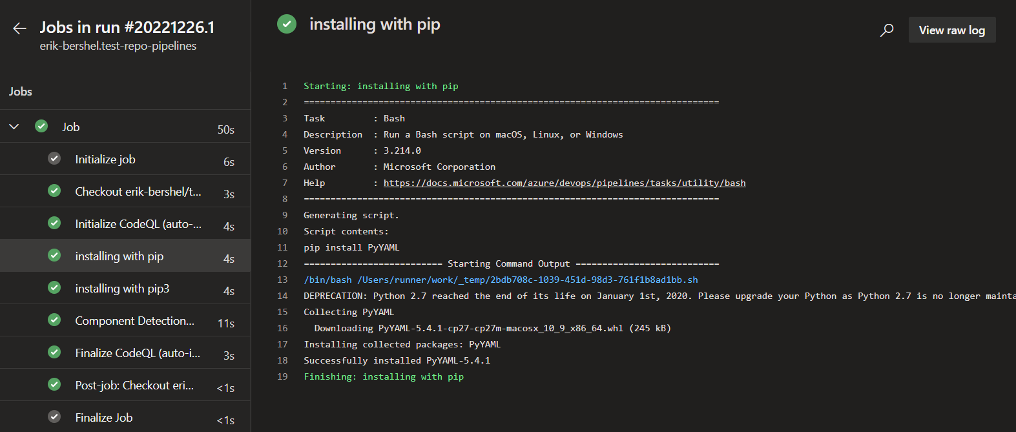
Task: Click the green check for Initialize CodeQL step
Action: click(54, 223)
